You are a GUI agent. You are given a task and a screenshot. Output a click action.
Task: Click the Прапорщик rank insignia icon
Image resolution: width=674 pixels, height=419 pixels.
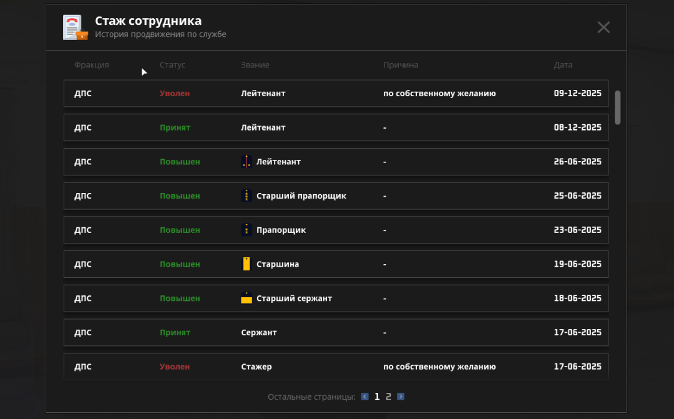247,230
